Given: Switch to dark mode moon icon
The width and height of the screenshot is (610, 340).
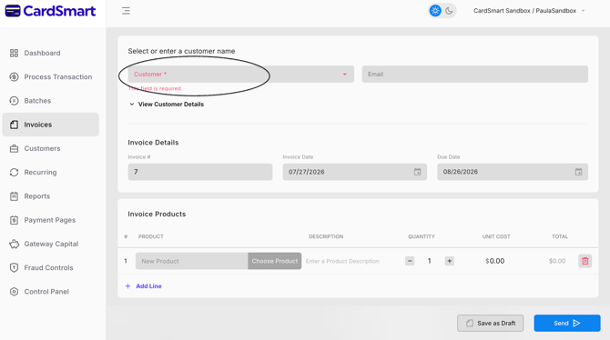Looking at the screenshot, I should 449,11.
